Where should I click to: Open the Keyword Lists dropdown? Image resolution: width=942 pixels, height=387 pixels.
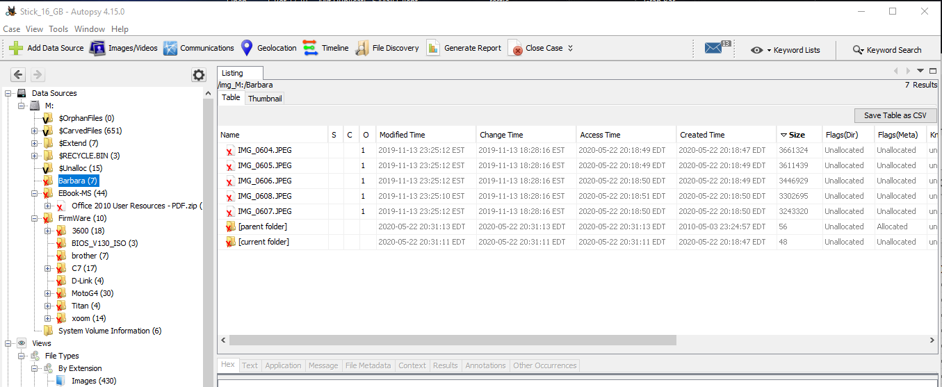pyautogui.click(x=786, y=50)
